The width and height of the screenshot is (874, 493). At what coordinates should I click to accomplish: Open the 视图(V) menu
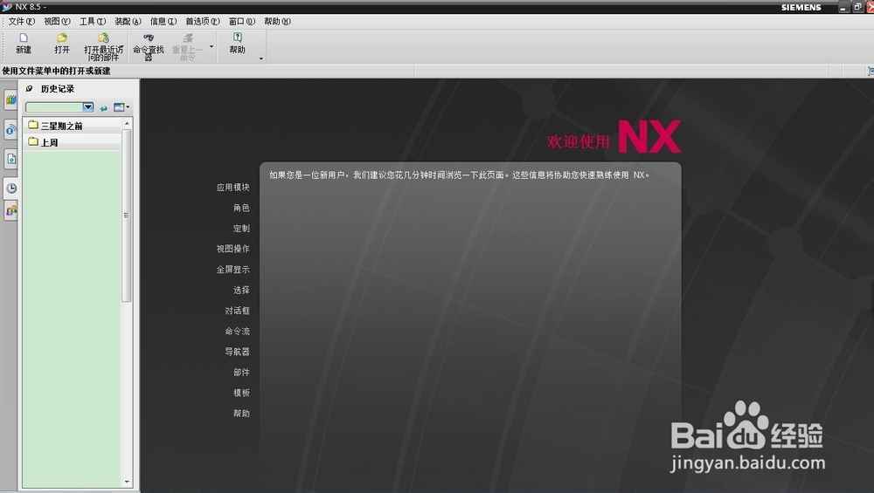(x=57, y=21)
